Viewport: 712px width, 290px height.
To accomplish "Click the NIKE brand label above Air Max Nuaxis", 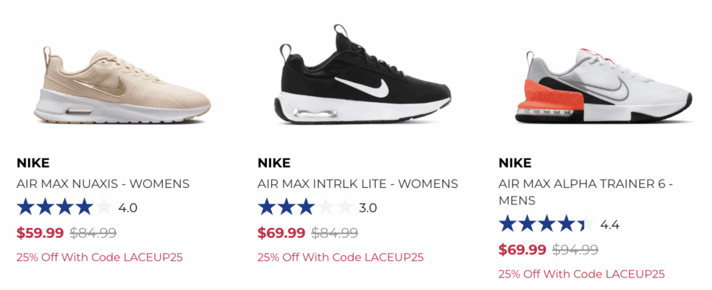I will [x=33, y=163].
